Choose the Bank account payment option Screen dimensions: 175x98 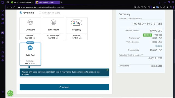pos(54,29)
